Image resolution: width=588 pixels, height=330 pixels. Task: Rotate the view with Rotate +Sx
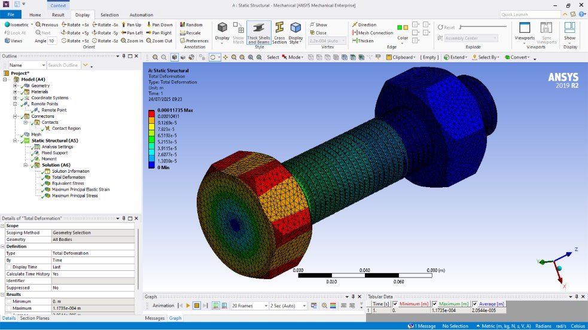(75, 25)
